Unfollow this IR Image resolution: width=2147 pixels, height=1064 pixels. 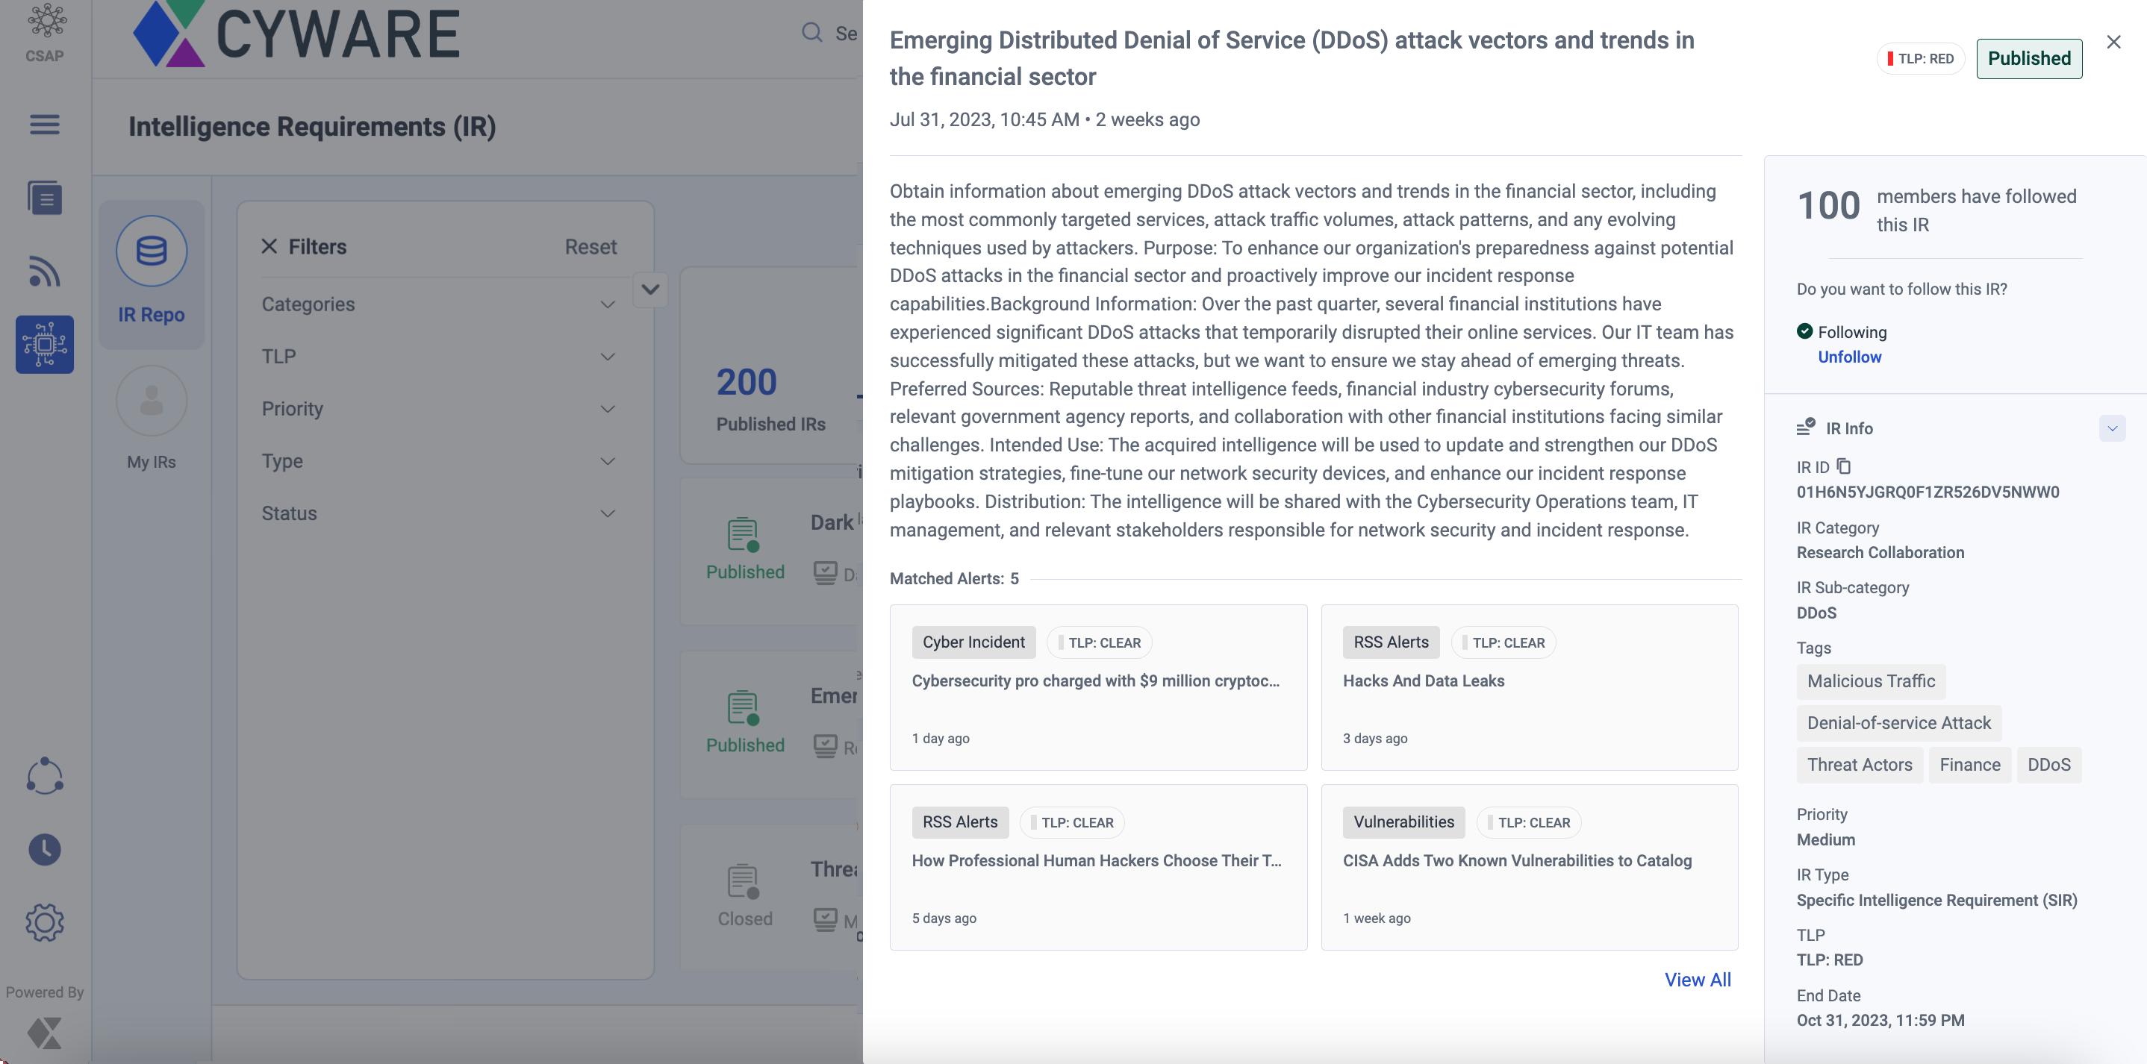pyautogui.click(x=1849, y=357)
